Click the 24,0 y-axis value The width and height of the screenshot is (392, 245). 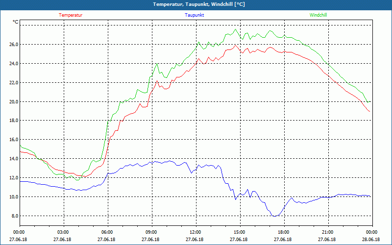[14, 64]
